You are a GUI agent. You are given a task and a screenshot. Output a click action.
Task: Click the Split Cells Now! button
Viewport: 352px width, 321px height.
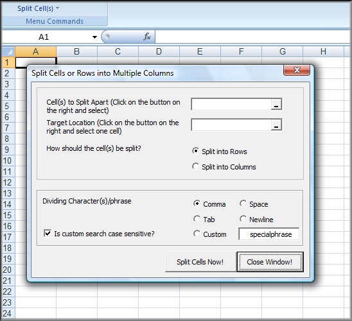pyautogui.click(x=200, y=262)
